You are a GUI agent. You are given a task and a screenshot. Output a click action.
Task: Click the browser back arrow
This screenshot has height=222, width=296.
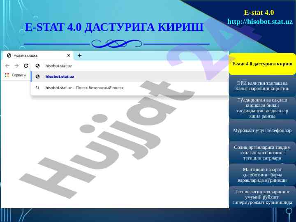[x=7, y=66]
